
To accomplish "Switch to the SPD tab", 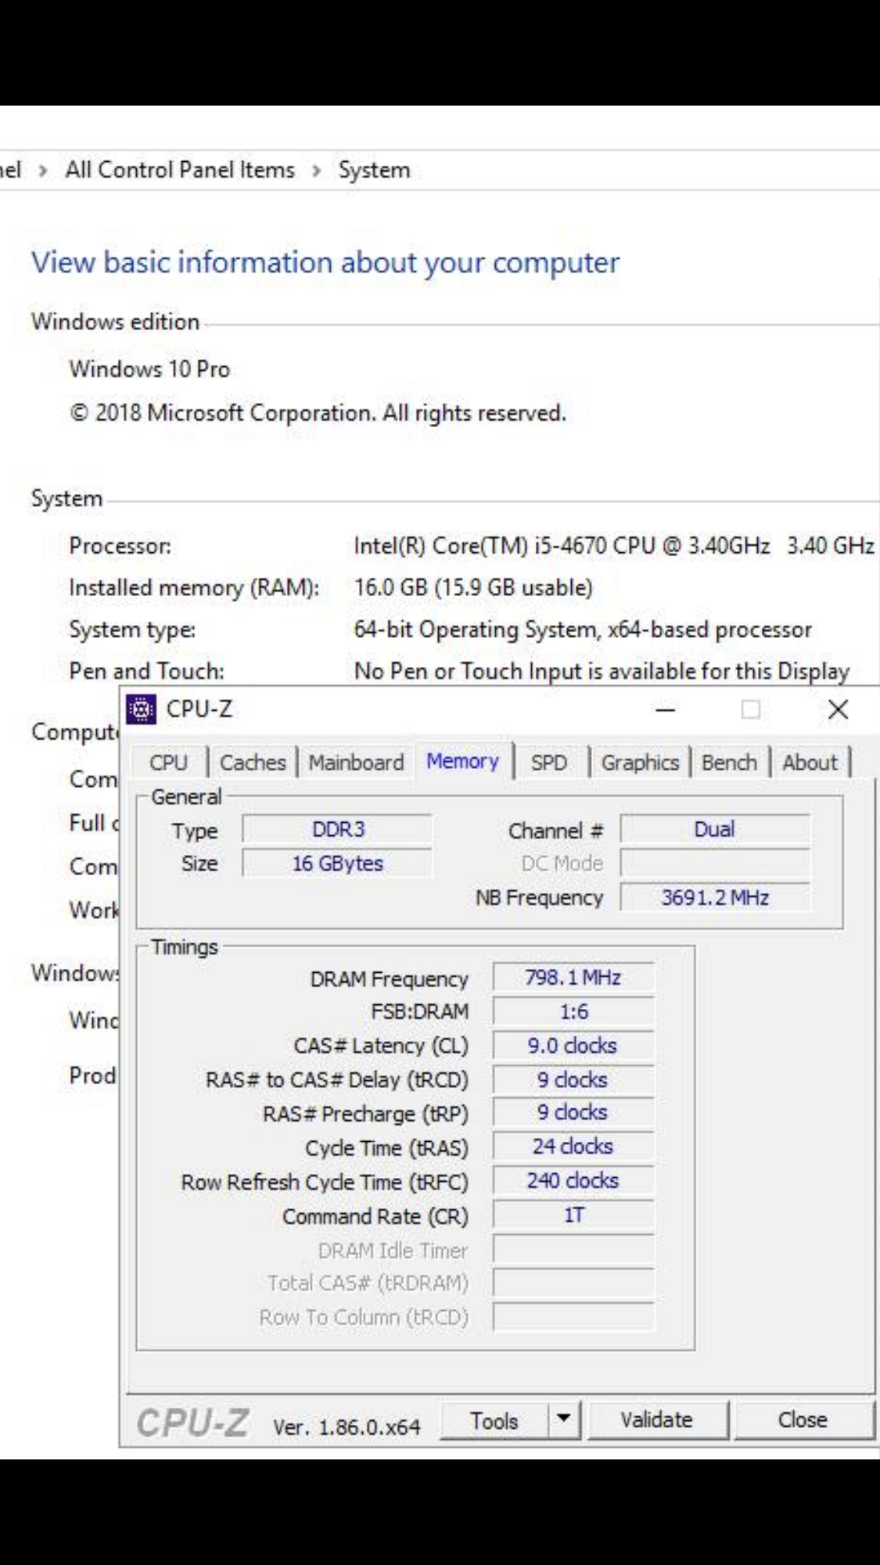I will (x=548, y=763).
